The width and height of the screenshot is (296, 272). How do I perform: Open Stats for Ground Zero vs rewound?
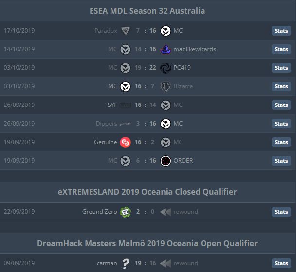(x=281, y=212)
